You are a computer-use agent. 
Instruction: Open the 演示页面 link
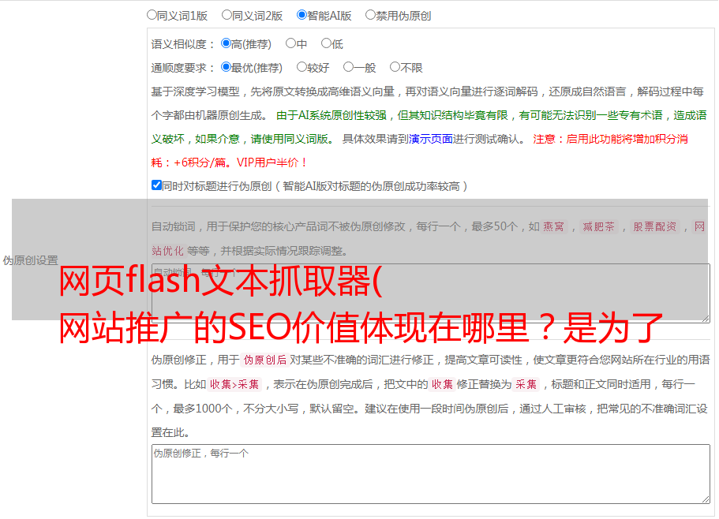click(431, 139)
